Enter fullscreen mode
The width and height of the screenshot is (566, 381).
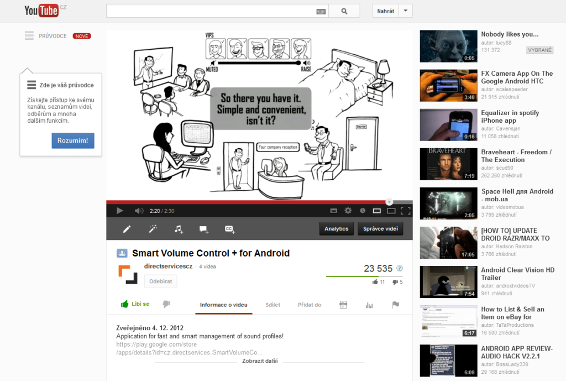pyautogui.click(x=405, y=211)
